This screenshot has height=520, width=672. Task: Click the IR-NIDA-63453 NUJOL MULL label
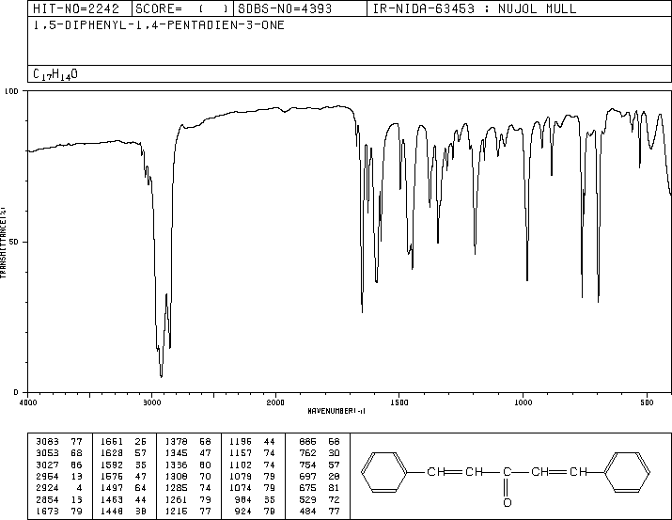475,8
